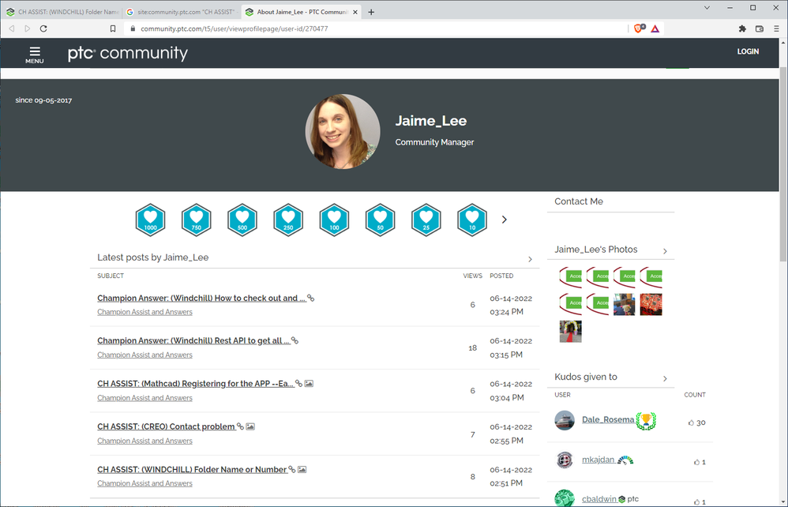Open the red flowers photo thumbnail
The image size is (788, 507).
(651, 304)
